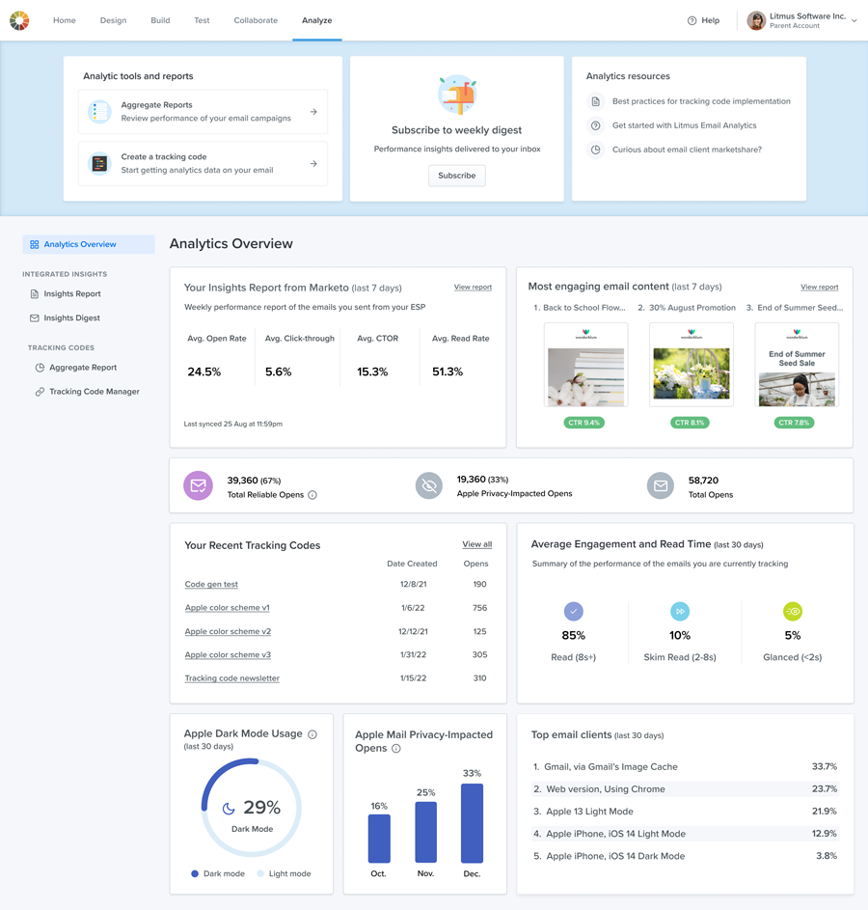Viewport: 868px width, 910px height.
Task: Click the document icon beside Best practices
Action: pyautogui.click(x=595, y=101)
